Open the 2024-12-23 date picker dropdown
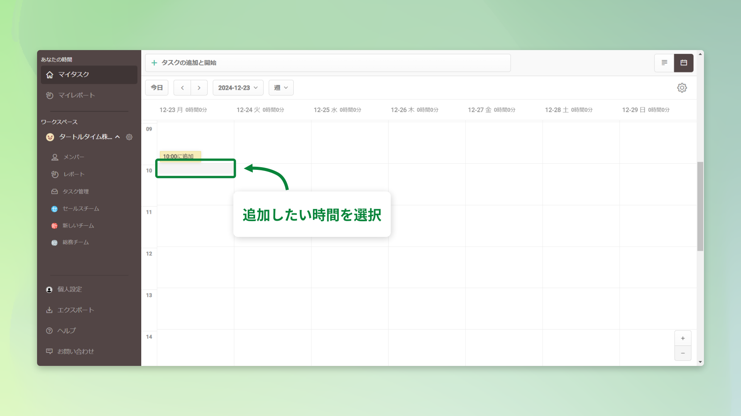 [238, 87]
